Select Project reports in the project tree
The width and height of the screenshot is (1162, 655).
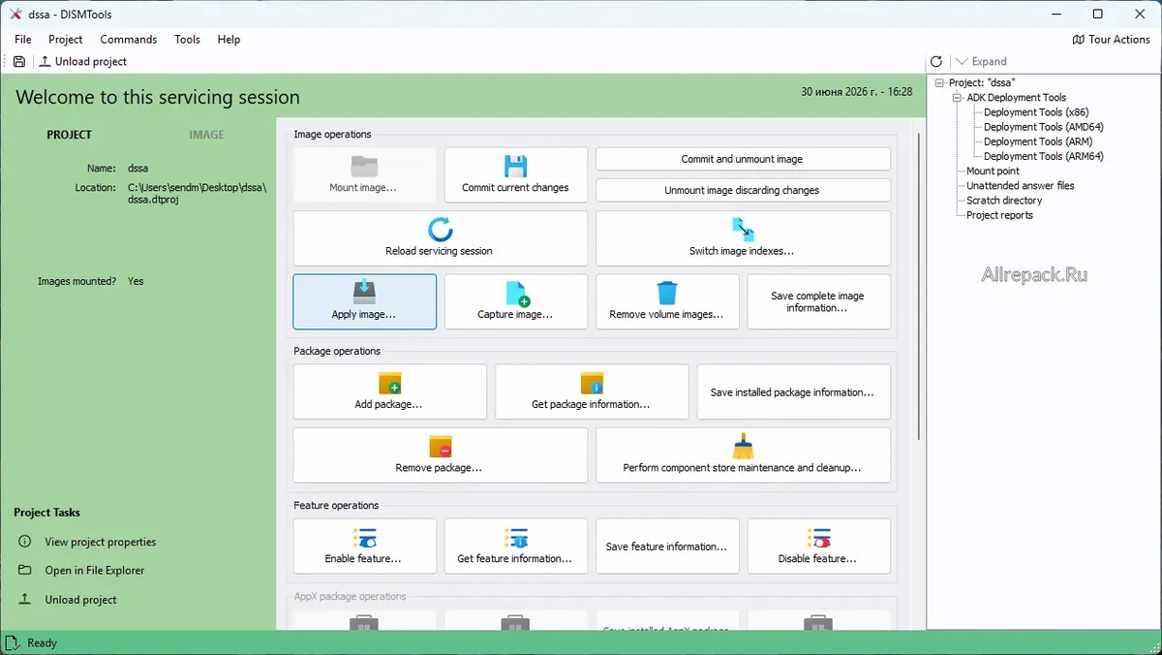point(999,215)
